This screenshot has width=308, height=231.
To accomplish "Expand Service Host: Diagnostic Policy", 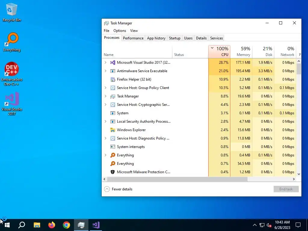I will (x=106, y=138).
